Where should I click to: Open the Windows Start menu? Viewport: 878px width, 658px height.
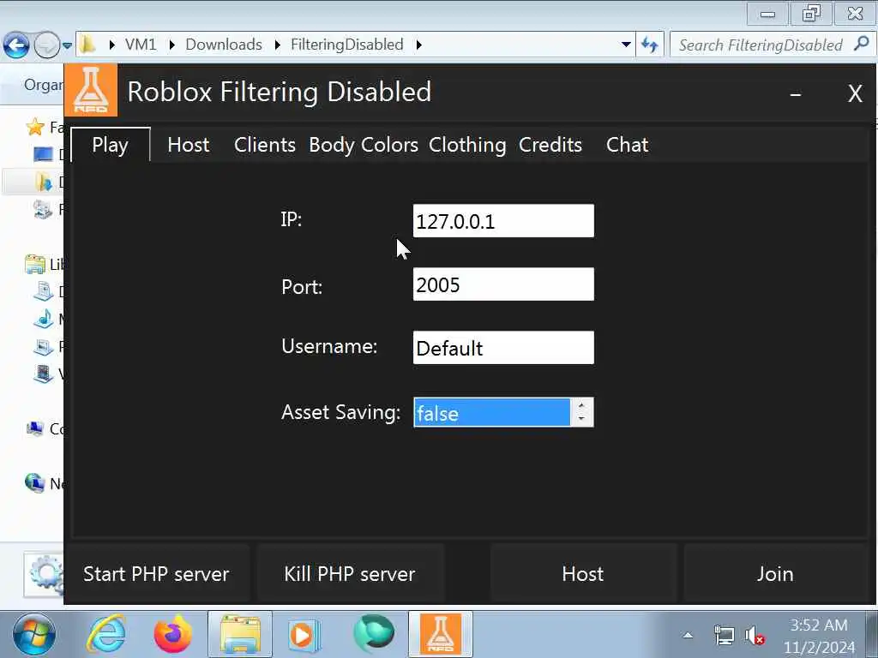coord(34,635)
